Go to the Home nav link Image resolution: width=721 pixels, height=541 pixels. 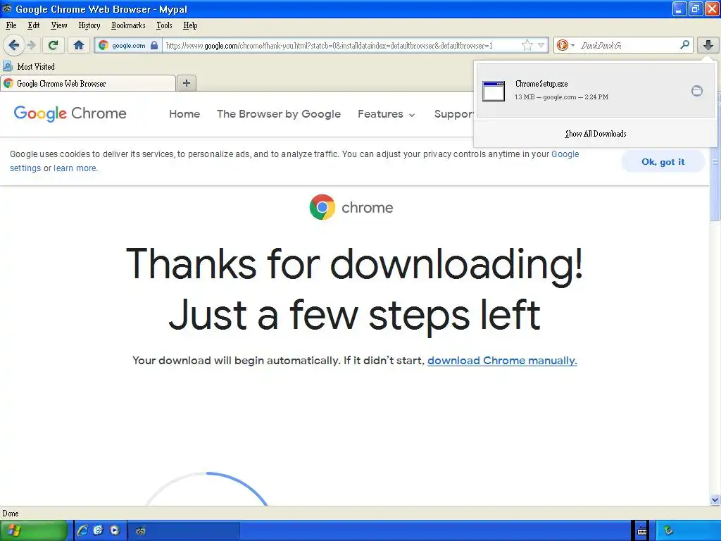(x=184, y=113)
